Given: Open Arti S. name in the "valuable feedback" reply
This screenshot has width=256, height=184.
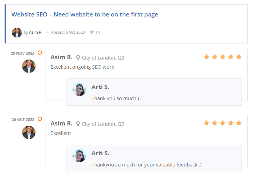Looking at the screenshot, I should click(100, 153).
